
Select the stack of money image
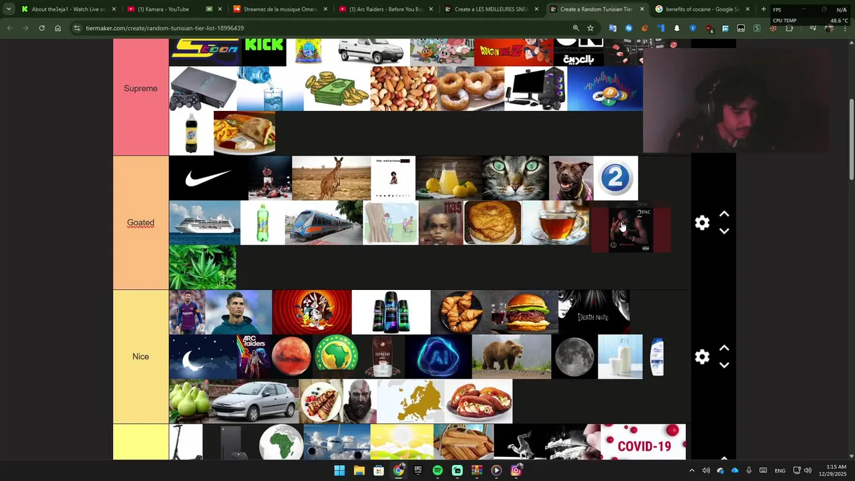[337, 89]
